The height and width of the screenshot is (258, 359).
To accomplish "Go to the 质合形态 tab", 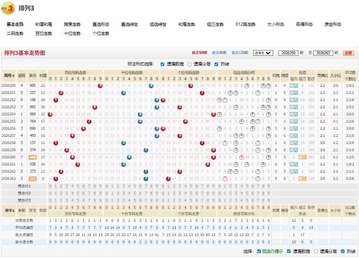I will tap(333, 24).
